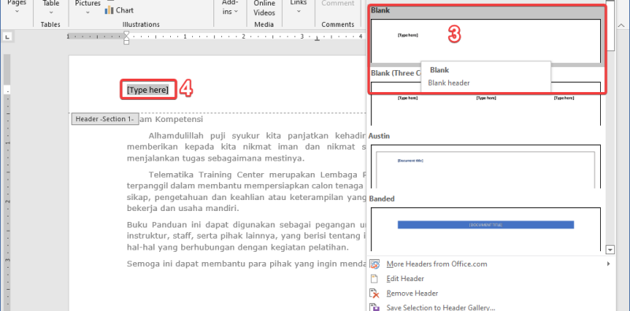The height and width of the screenshot is (311, 630).
Task: Click the tab selector at ruler corner
Action: click(x=8, y=37)
